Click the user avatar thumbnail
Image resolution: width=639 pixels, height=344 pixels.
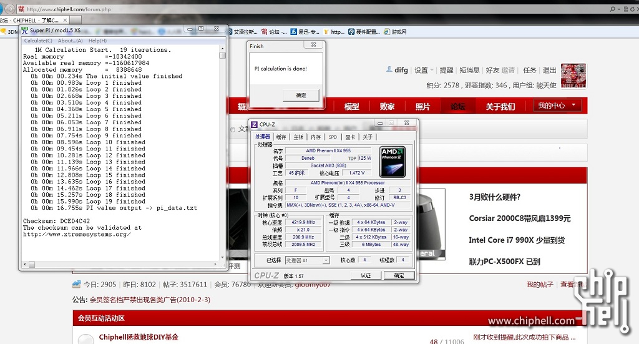click(573, 76)
